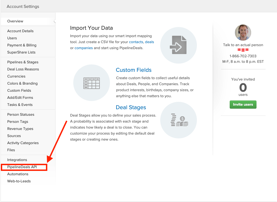Open Account Details in sidebar

tap(20, 31)
